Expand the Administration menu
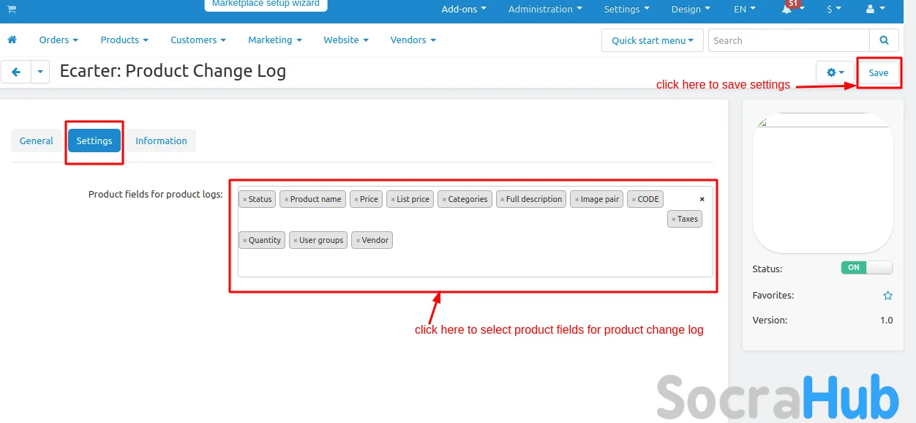 click(546, 9)
